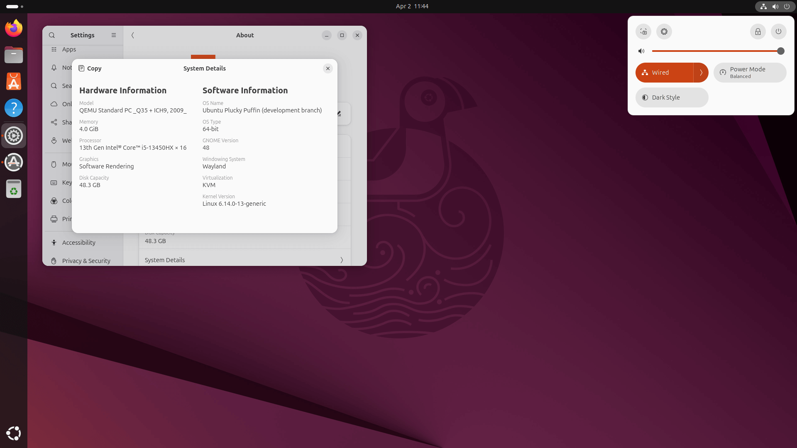Open the Settings sidebar menu

pyautogui.click(x=114, y=35)
